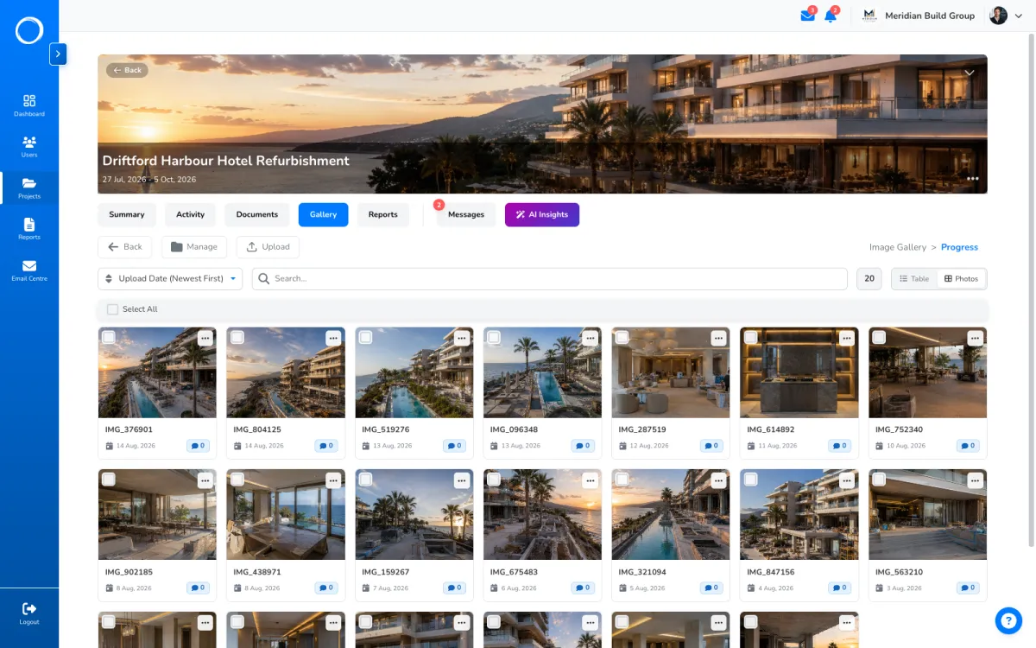Open the three-dot menu on IMG_614892
Screen dimensions: 1036x648
(x=847, y=338)
